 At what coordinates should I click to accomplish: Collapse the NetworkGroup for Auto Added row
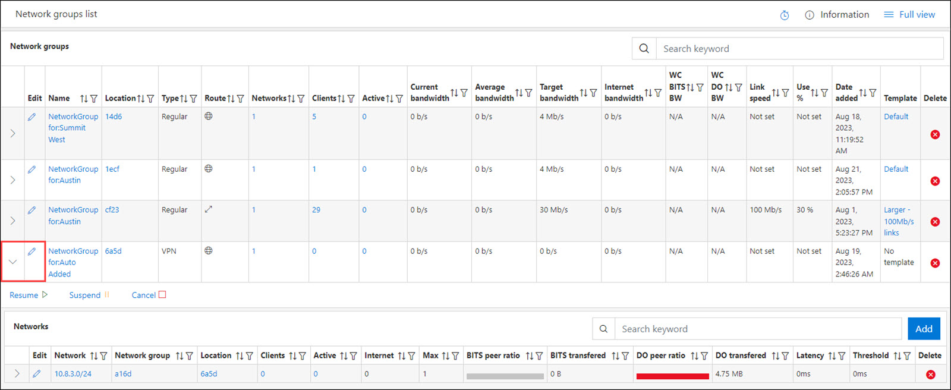12,262
